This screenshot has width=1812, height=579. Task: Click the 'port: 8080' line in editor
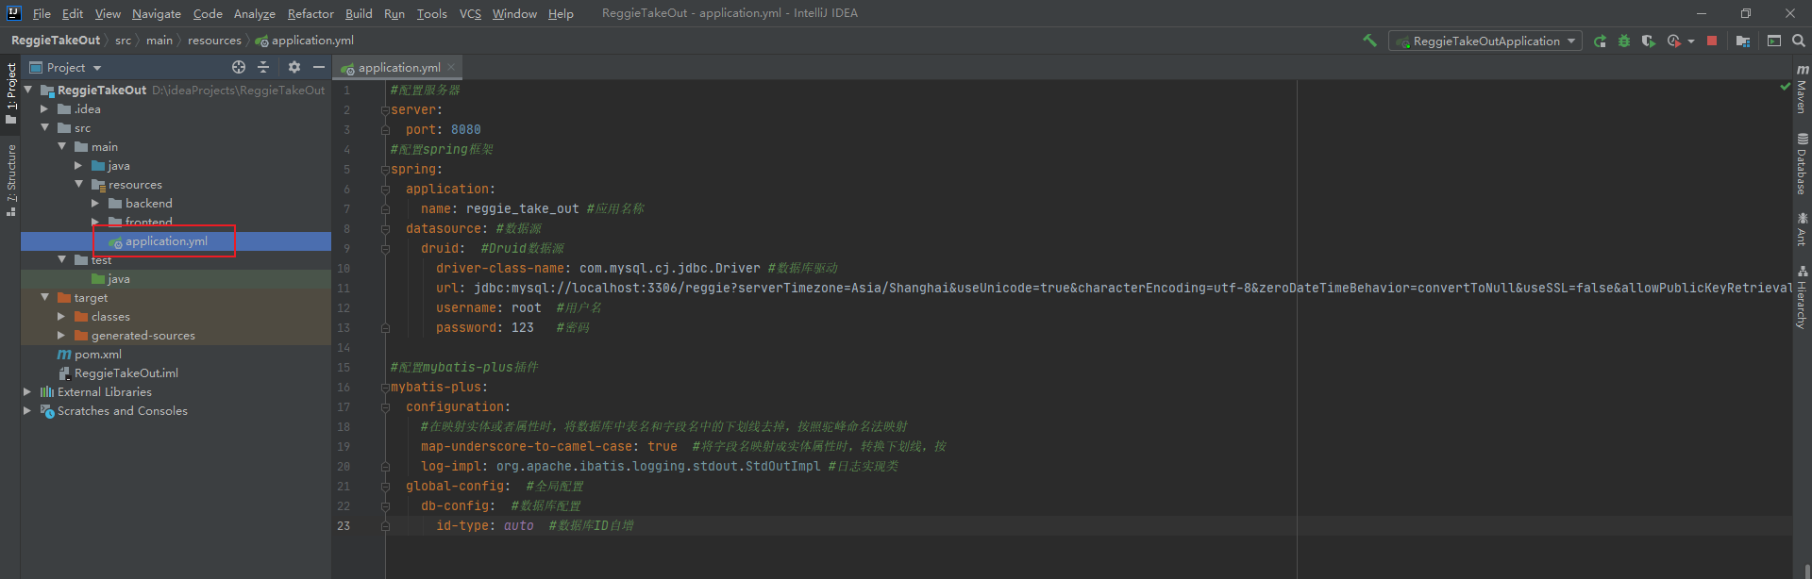[x=444, y=130]
